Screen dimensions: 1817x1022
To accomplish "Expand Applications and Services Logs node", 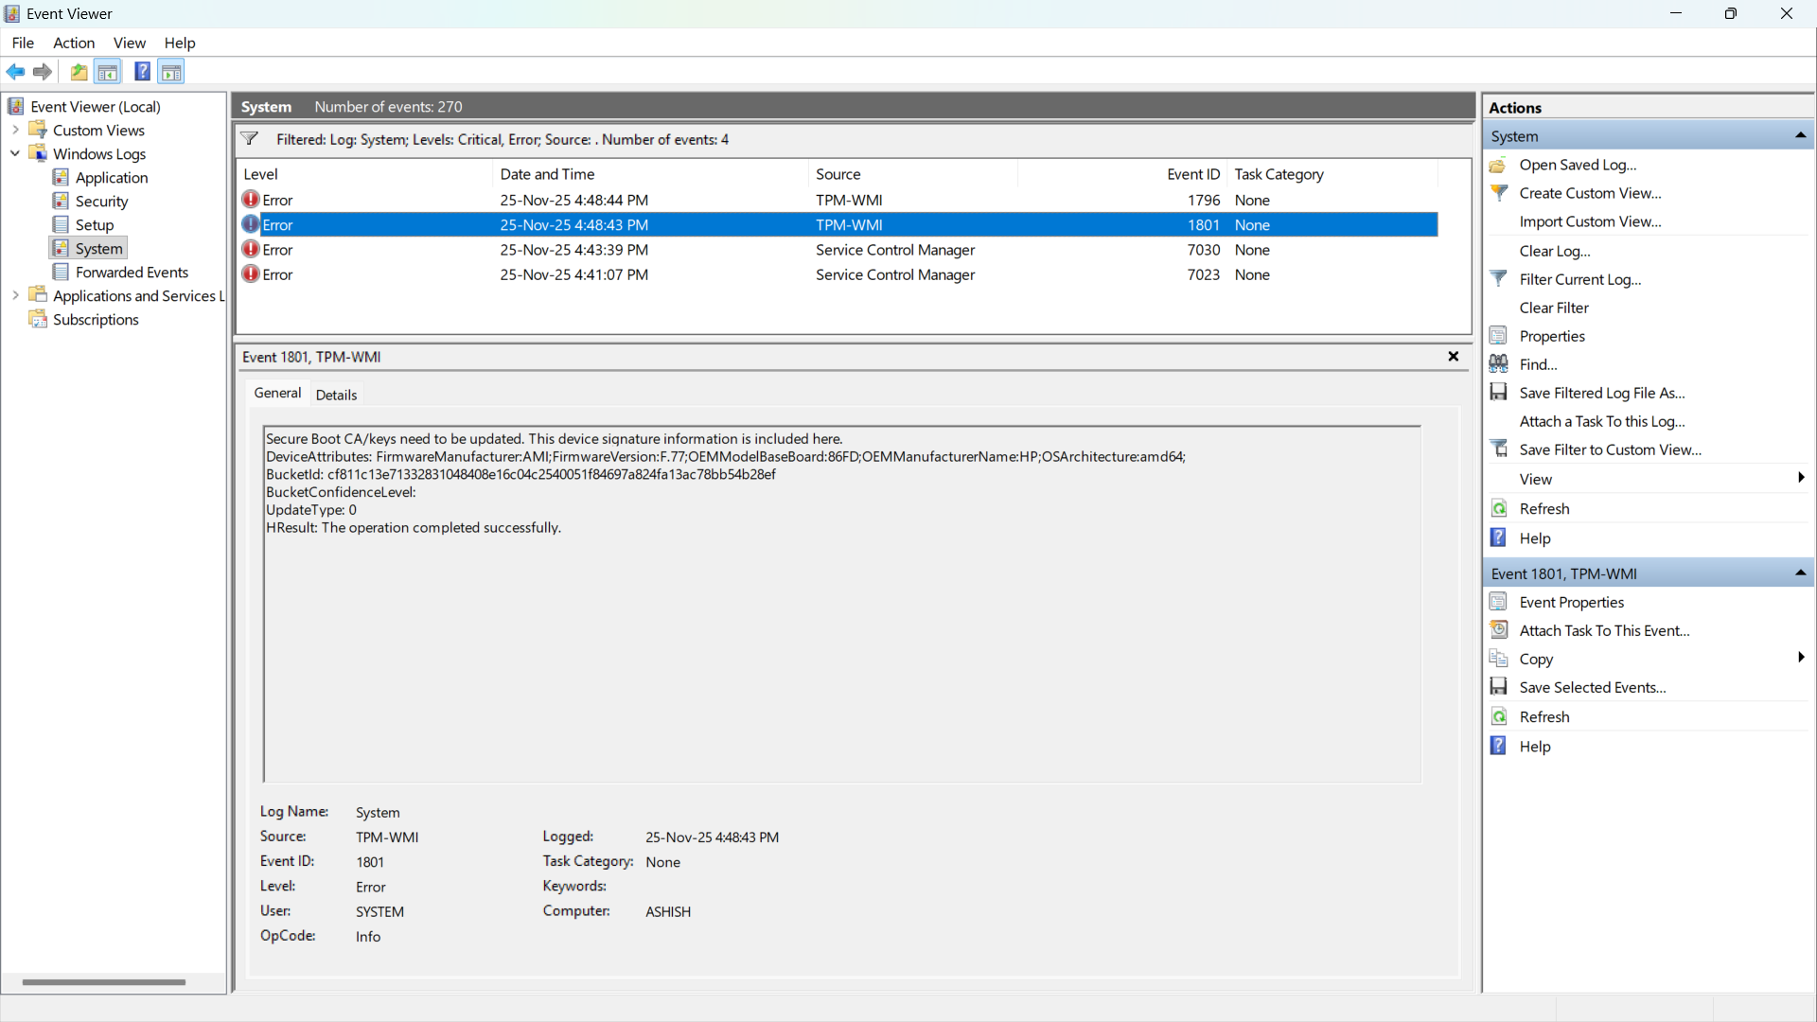I will [x=15, y=295].
